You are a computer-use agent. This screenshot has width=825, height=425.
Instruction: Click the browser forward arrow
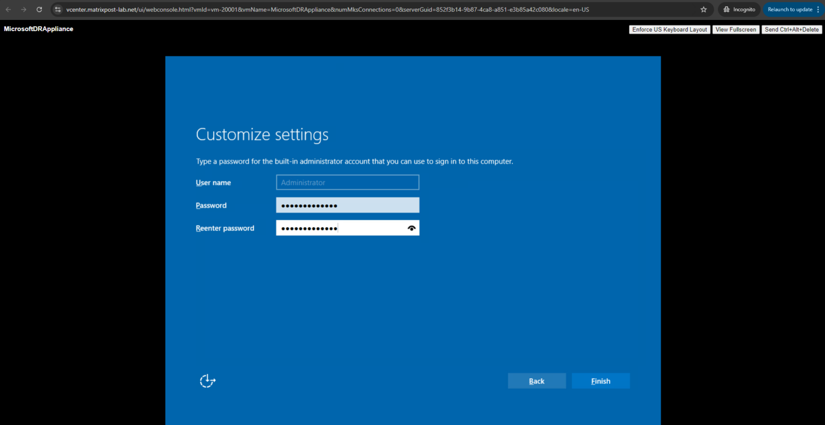[x=24, y=9]
